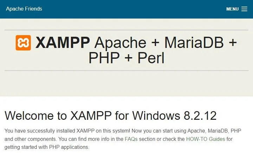Click the word Apache in the banner title
Screen dimensions: 253x153
click(121, 43)
